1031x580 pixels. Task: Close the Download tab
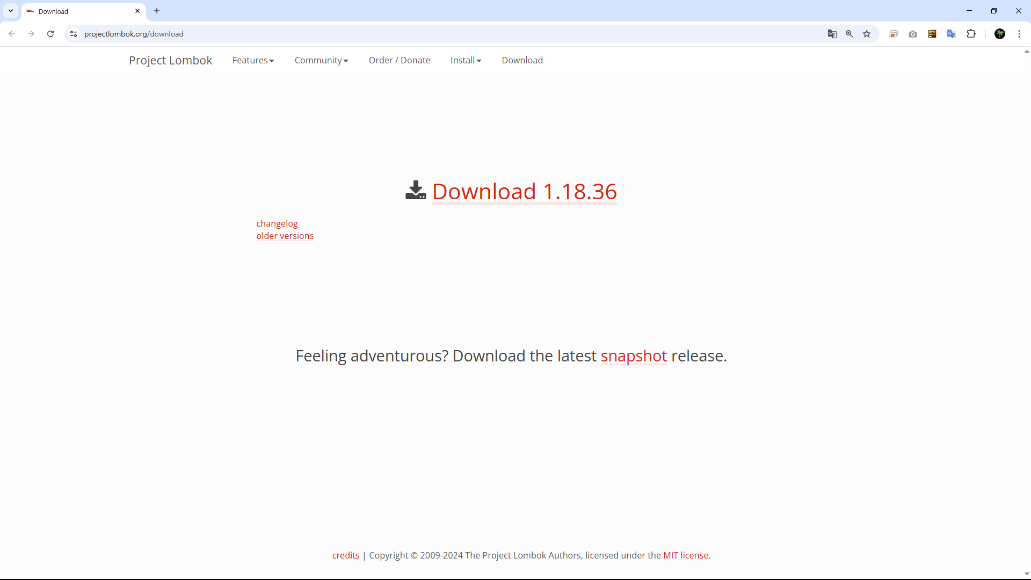pos(137,11)
